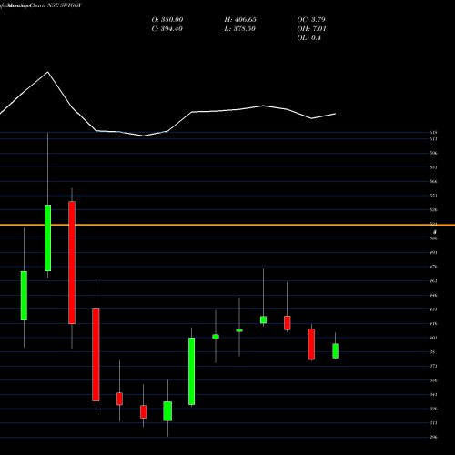Click the OH: 7.01 reading

coord(311,29)
